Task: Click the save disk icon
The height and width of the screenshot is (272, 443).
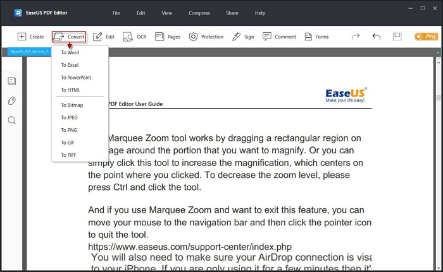Action: click(x=397, y=37)
